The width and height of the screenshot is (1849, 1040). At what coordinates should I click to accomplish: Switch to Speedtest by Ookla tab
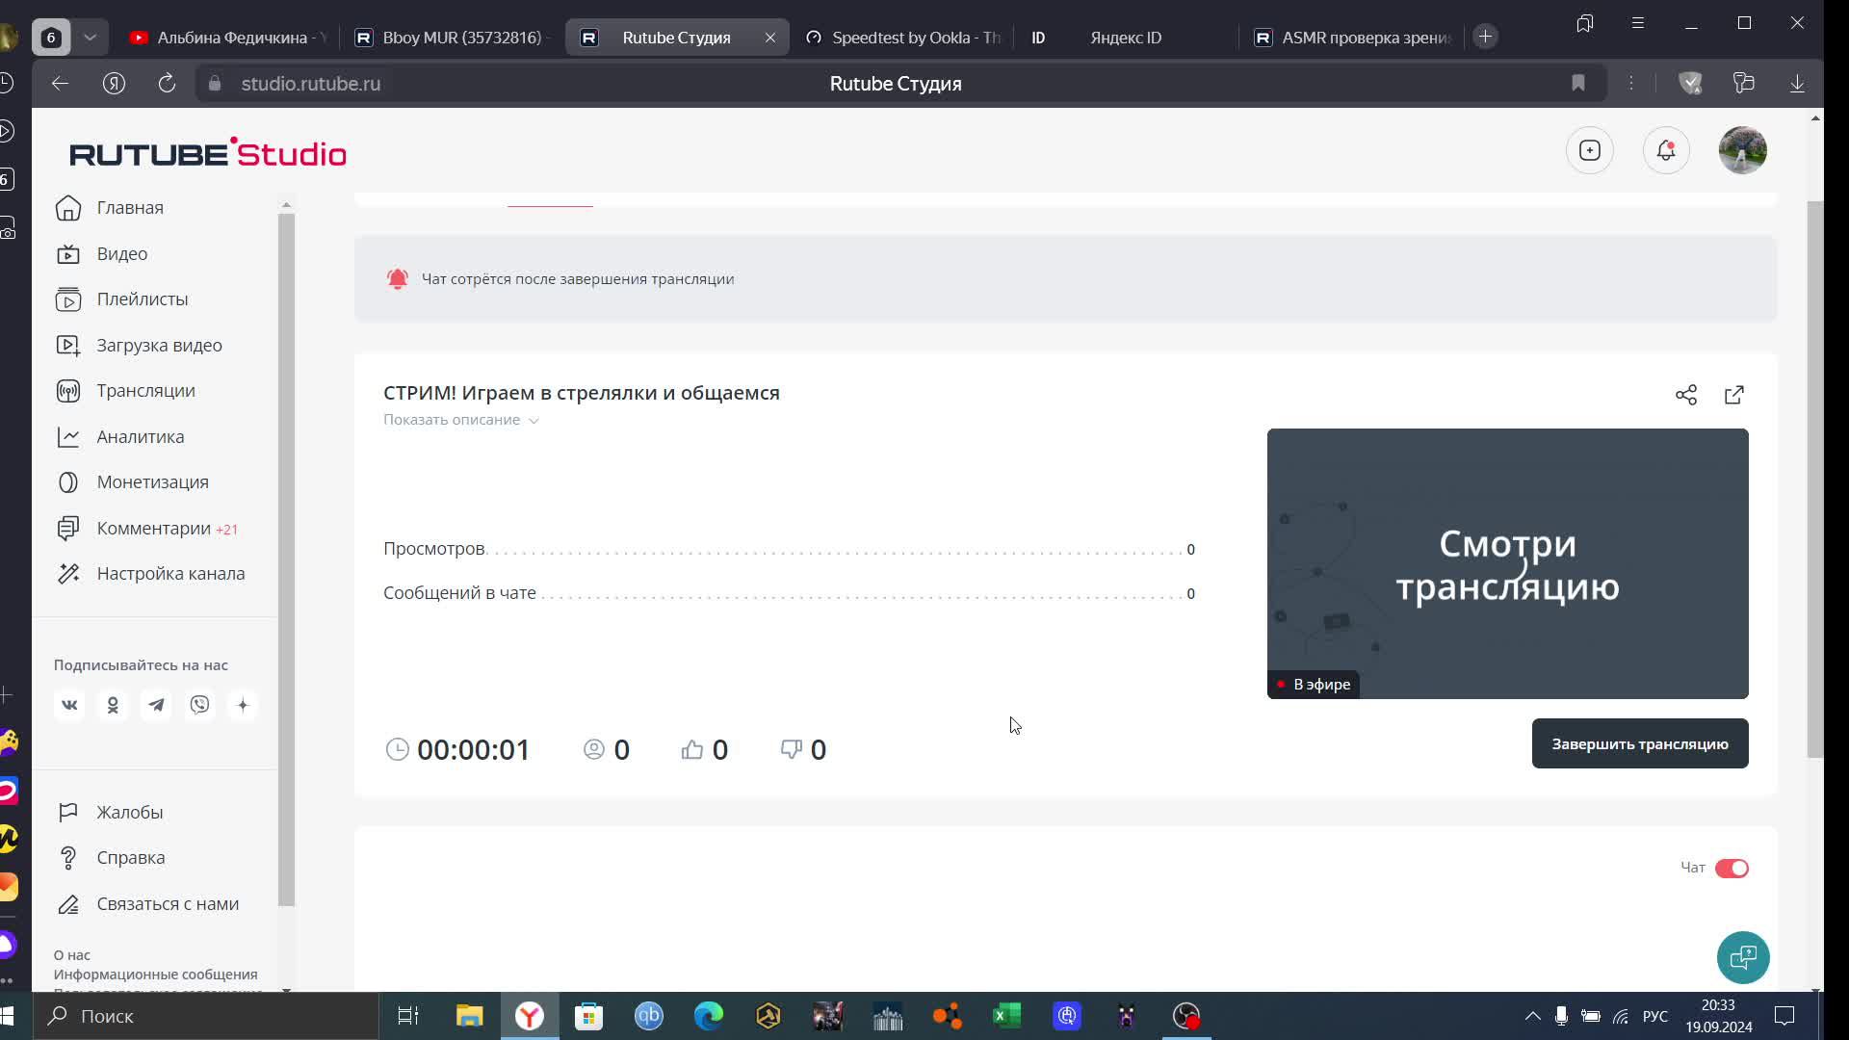tap(902, 38)
